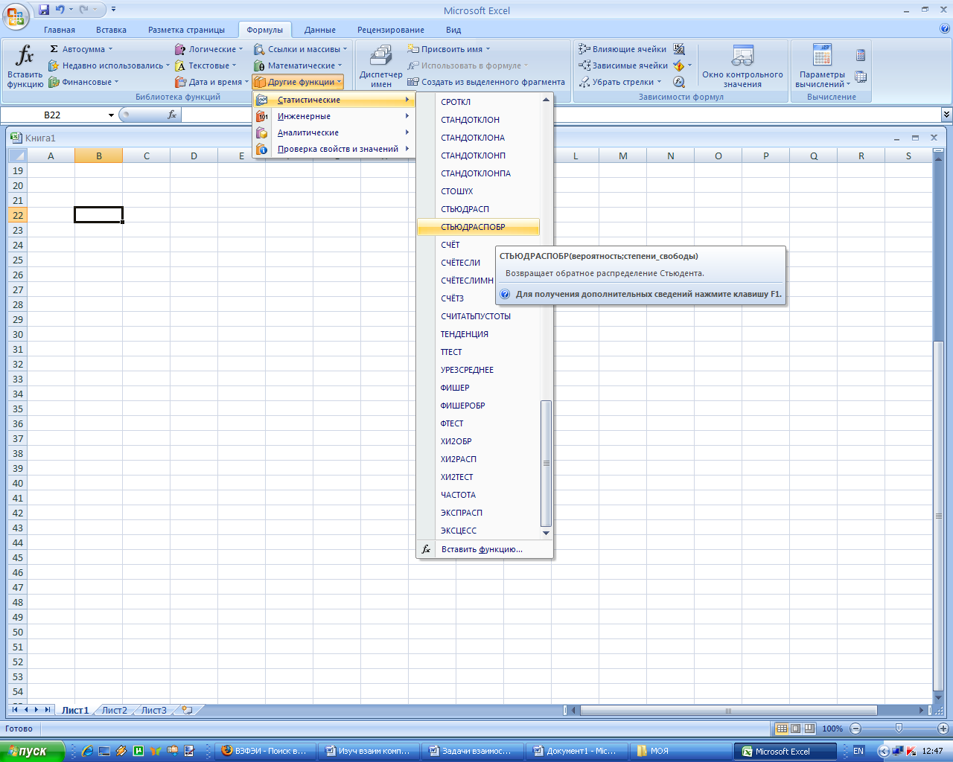Open the Name Box dropdown arrow
The width and height of the screenshot is (953, 762).
[111, 115]
